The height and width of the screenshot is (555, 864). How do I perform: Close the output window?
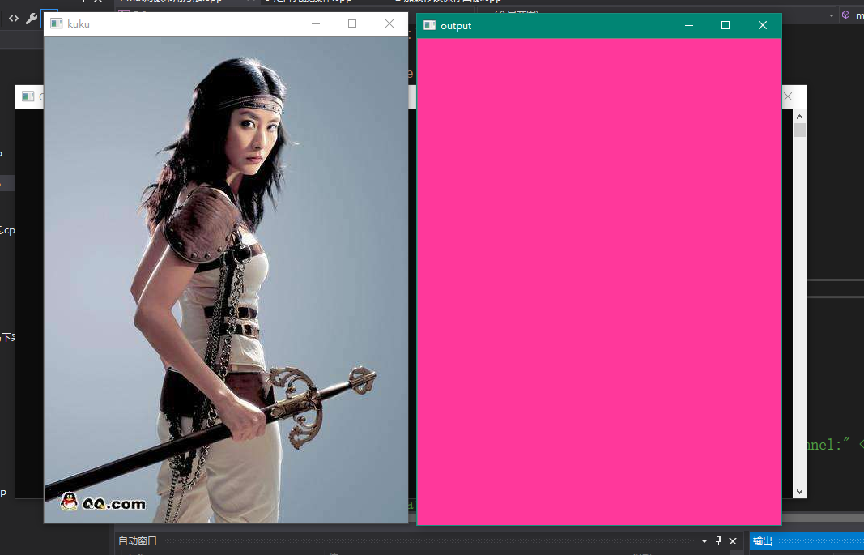pos(763,25)
